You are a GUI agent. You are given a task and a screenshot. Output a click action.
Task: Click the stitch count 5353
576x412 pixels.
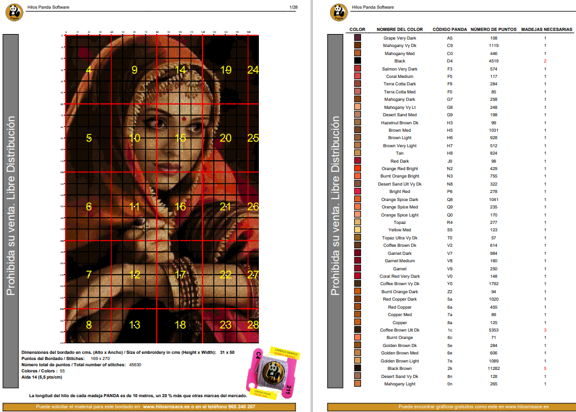494,330
